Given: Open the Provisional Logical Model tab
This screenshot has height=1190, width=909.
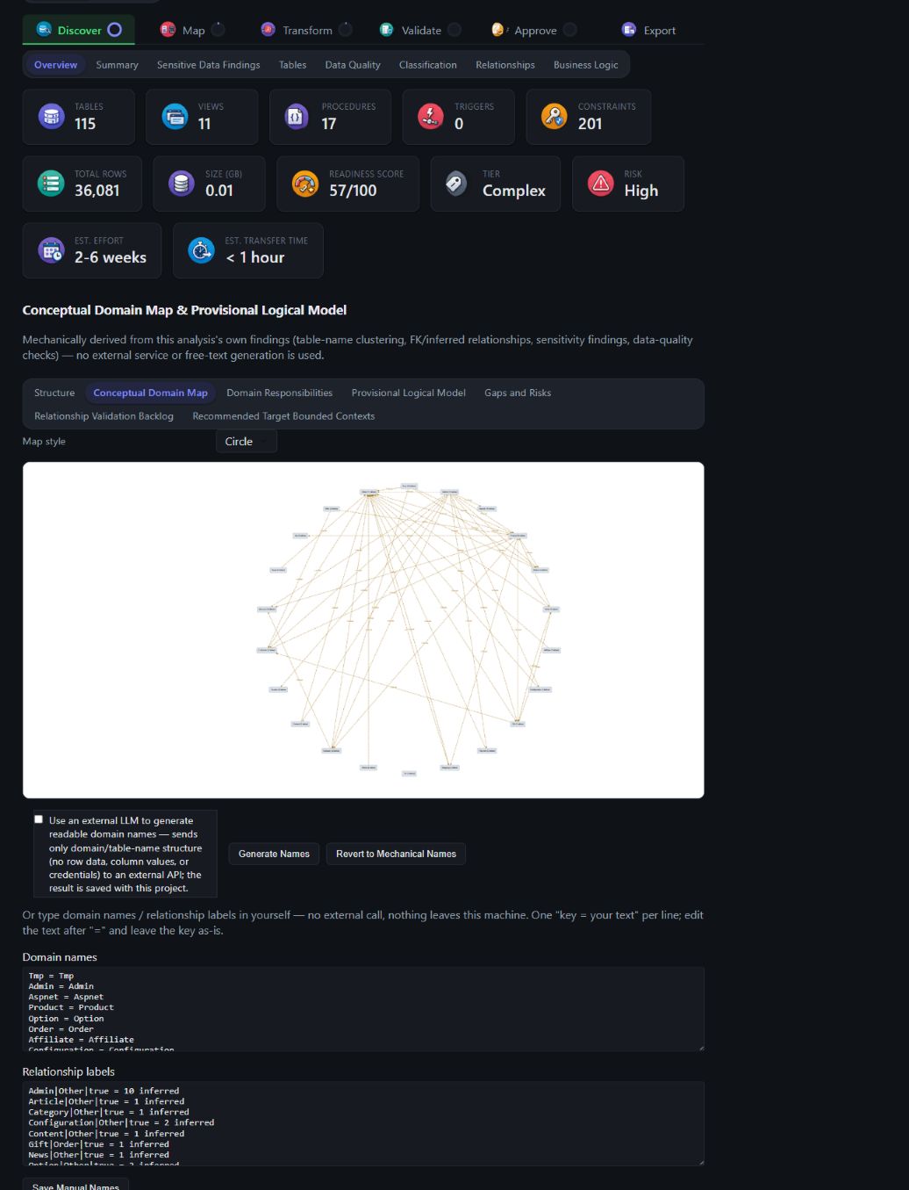Looking at the screenshot, I should point(408,393).
